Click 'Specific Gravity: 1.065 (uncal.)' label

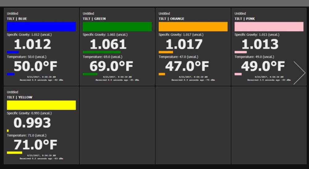[105, 35]
